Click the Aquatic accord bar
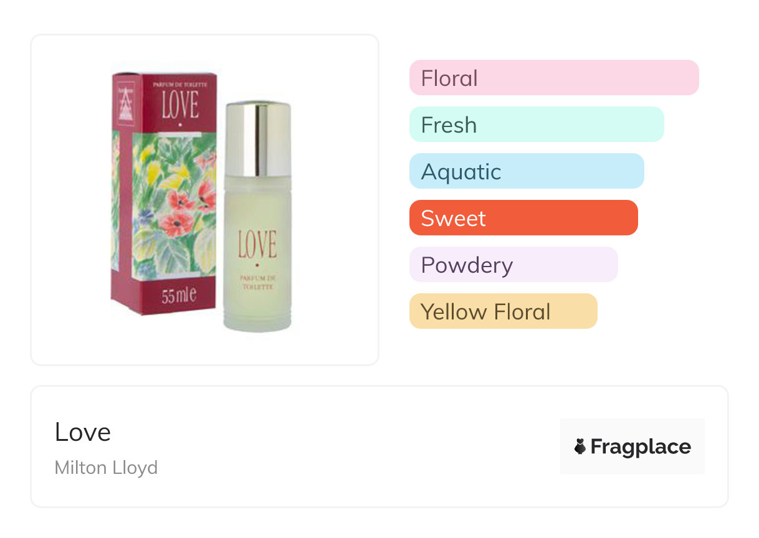The width and height of the screenshot is (759, 538). point(527,171)
